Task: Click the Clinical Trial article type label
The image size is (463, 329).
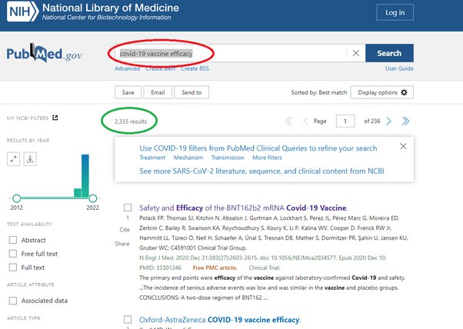Action: coord(265,268)
